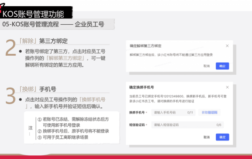Viewport: 252px width, 159px height.
Task: Click highlighted text 「换绑手机号
Action: pyautogui.click(x=92, y=99)
